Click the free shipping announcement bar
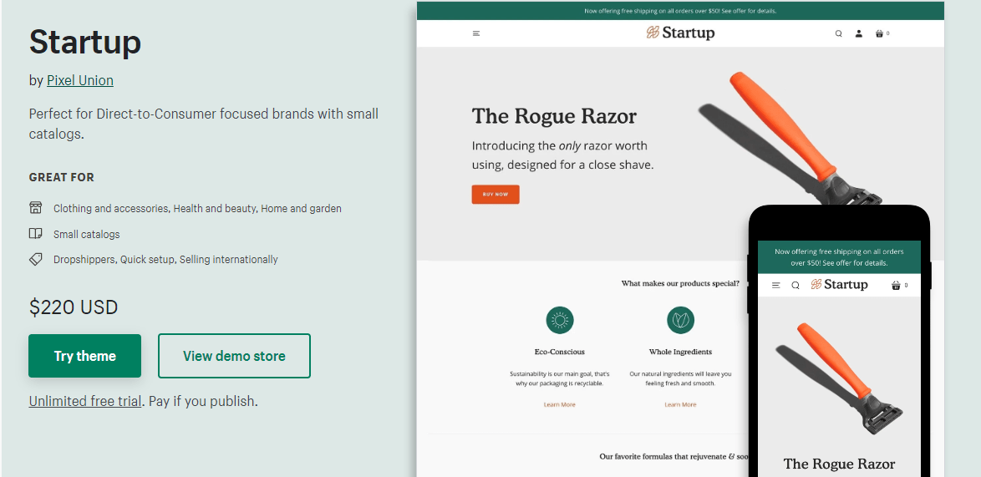 coord(680,11)
